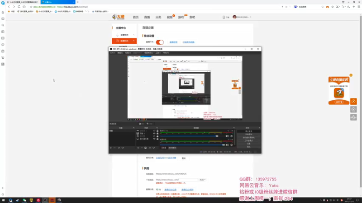Click second button in OBS Controls panel
The width and height of the screenshot is (362, 203).
coord(248,134)
